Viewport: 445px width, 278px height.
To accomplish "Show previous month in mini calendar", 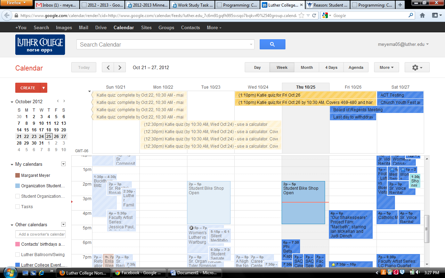I will tap(58, 101).
